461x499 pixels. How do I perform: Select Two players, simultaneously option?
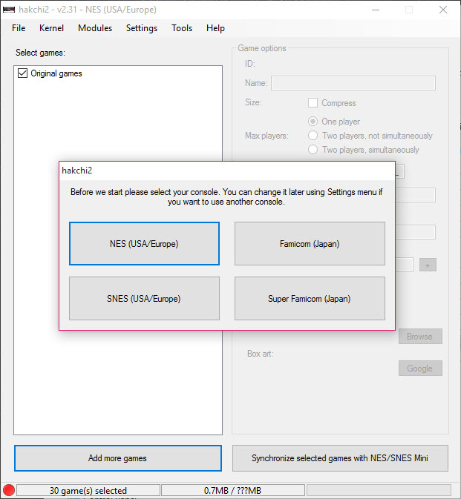[313, 150]
